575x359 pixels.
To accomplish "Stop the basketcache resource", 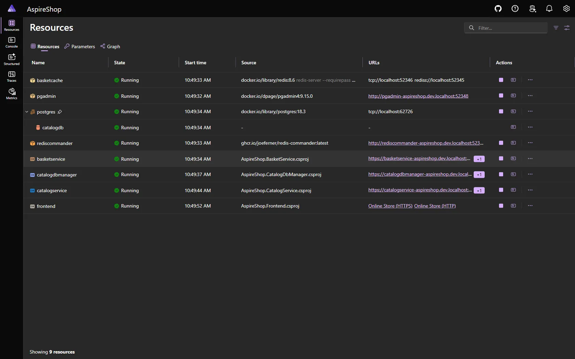I will click(x=501, y=80).
